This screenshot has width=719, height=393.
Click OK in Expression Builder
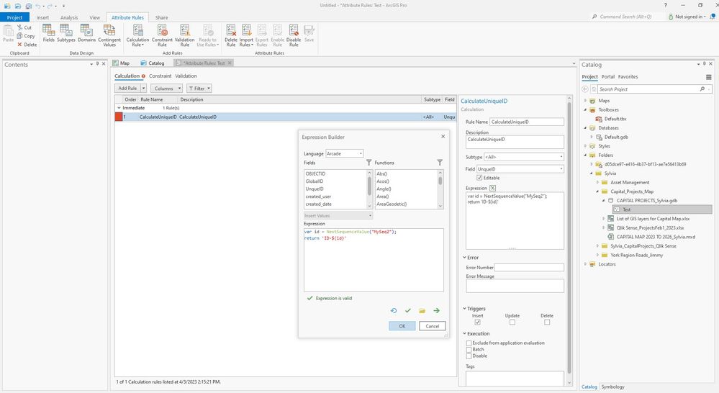(402, 326)
